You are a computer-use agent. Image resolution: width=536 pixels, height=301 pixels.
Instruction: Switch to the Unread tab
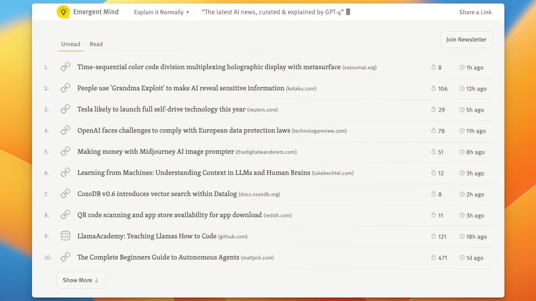click(x=71, y=44)
